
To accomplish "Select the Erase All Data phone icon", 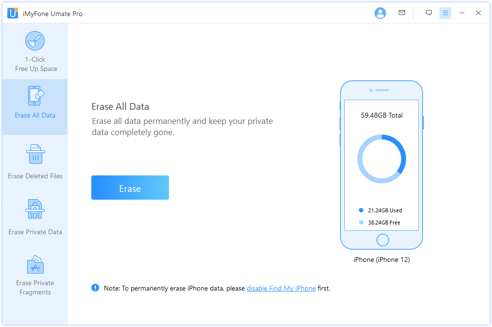I will click(x=35, y=96).
